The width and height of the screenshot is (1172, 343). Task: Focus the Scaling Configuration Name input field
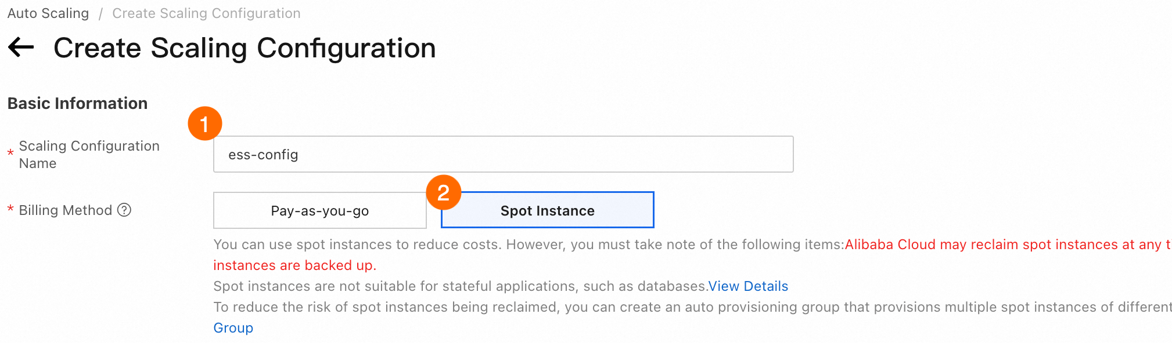click(x=503, y=154)
